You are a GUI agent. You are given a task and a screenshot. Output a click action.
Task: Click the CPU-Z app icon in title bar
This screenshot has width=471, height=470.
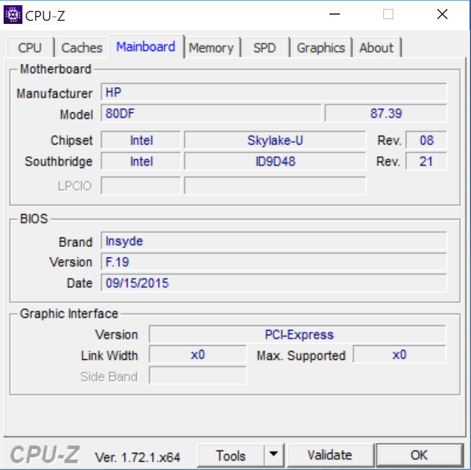click(x=12, y=15)
